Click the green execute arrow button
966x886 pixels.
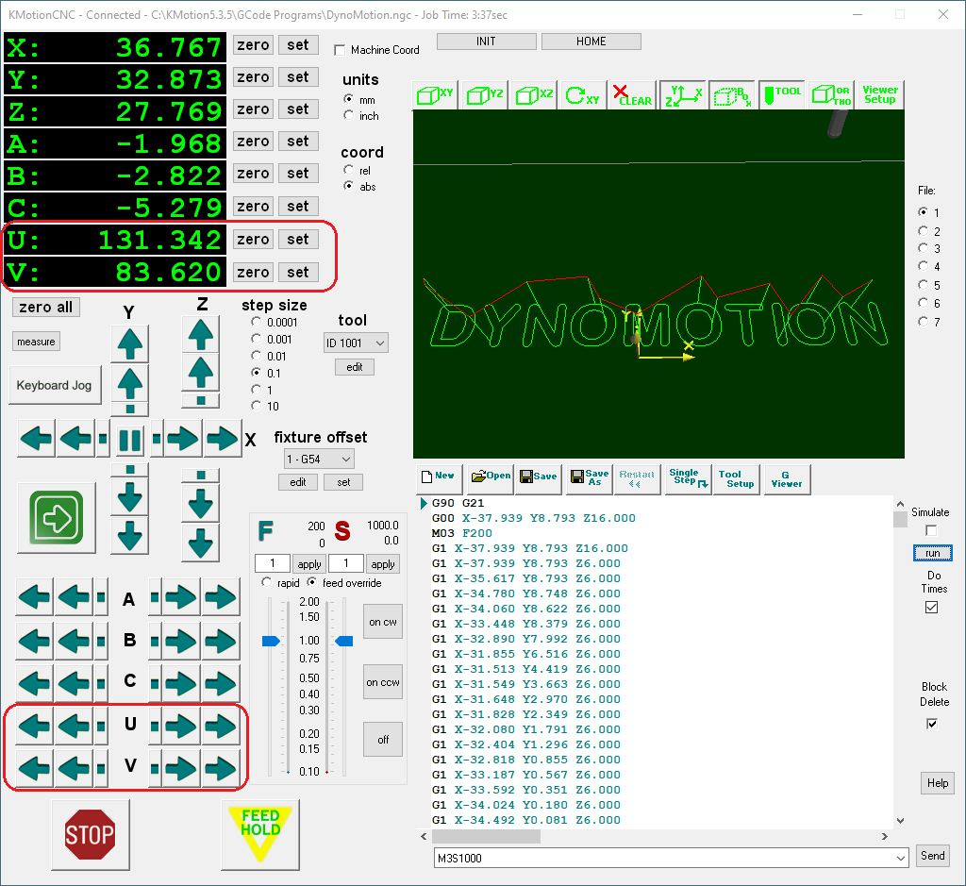[x=57, y=517]
